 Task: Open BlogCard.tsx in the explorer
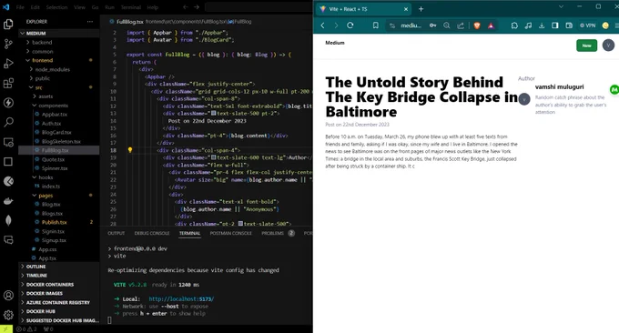coord(56,132)
